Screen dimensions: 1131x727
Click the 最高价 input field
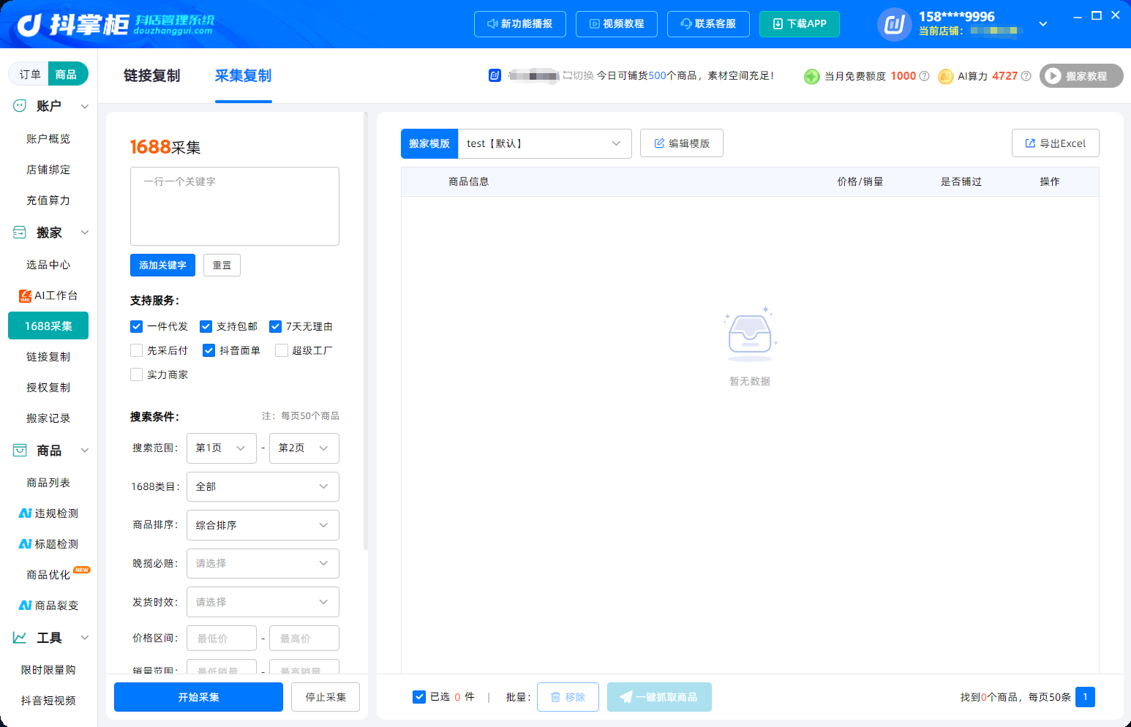click(304, 639)
